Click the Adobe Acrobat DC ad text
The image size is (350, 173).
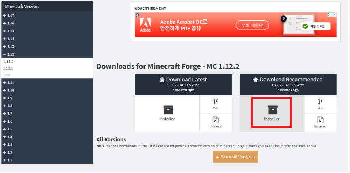click(184, 25)
